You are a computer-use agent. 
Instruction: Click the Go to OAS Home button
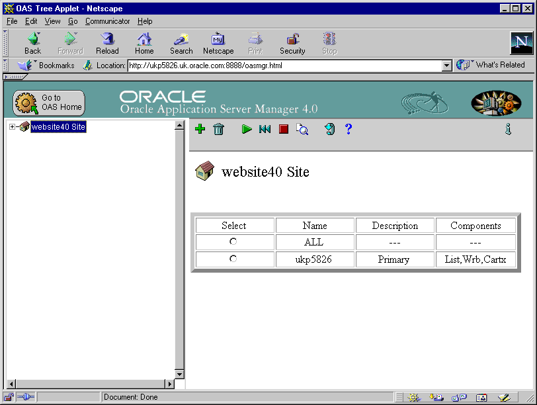49,103
